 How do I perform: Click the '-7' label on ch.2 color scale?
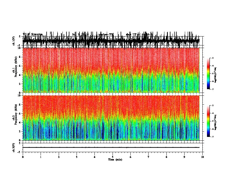(x=212, y=137)
